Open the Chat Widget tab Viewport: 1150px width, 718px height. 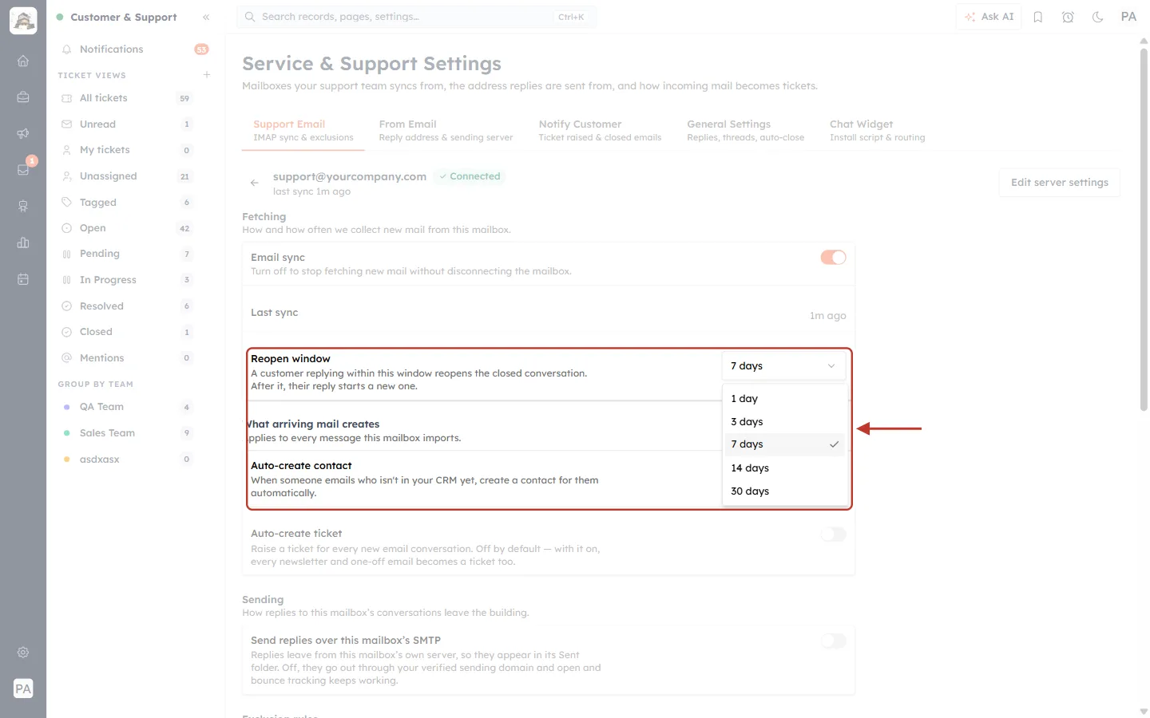point(877,131)
